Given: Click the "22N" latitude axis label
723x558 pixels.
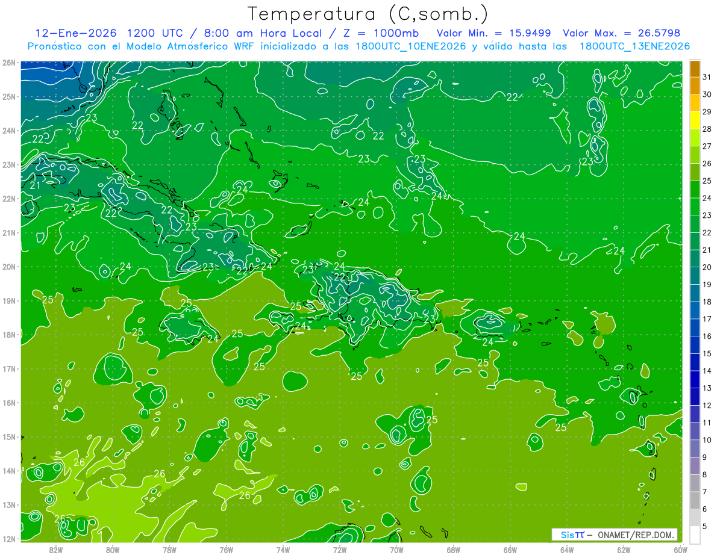Looking at the screenshot, I should tap(9, 199).
